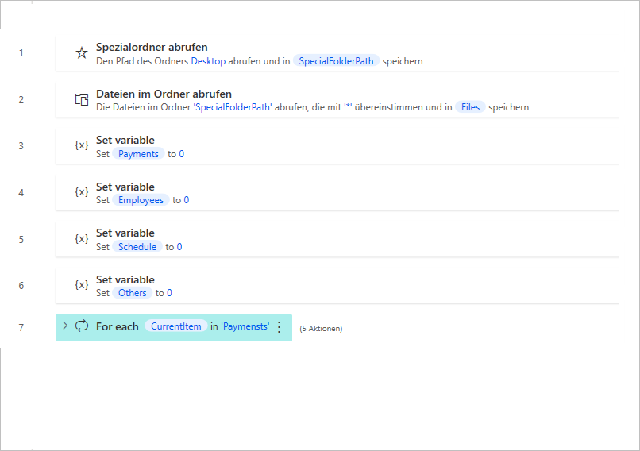Image resolution: width=640 pixels, height=451 pixels.
Task: Select the Files variable chip
Action: 470,107
